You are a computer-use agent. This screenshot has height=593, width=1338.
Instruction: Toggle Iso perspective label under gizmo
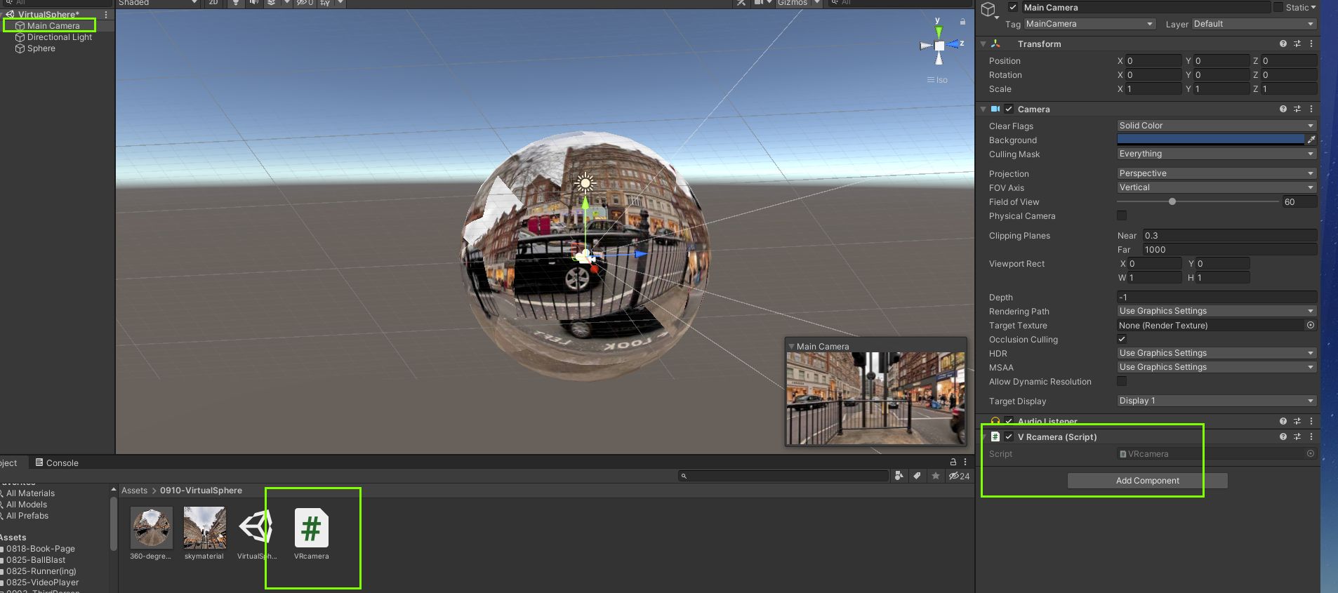click(937, 80)
